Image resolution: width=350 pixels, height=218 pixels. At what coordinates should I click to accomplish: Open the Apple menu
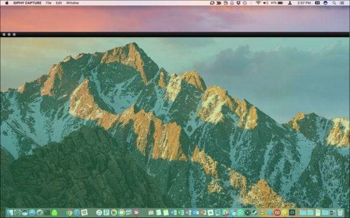tap(6, 3)
